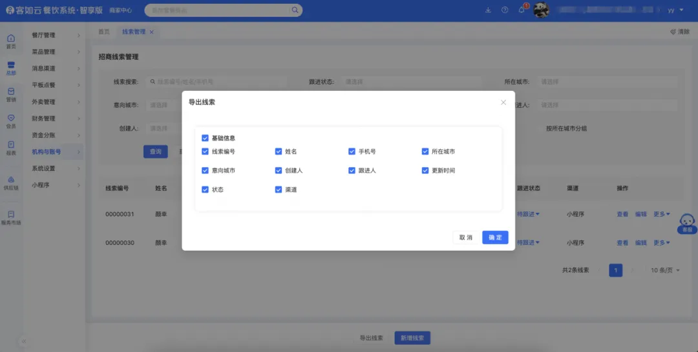
Task: Uncheck the 基础信息 checkbox
Action: (x=205, y=138)
